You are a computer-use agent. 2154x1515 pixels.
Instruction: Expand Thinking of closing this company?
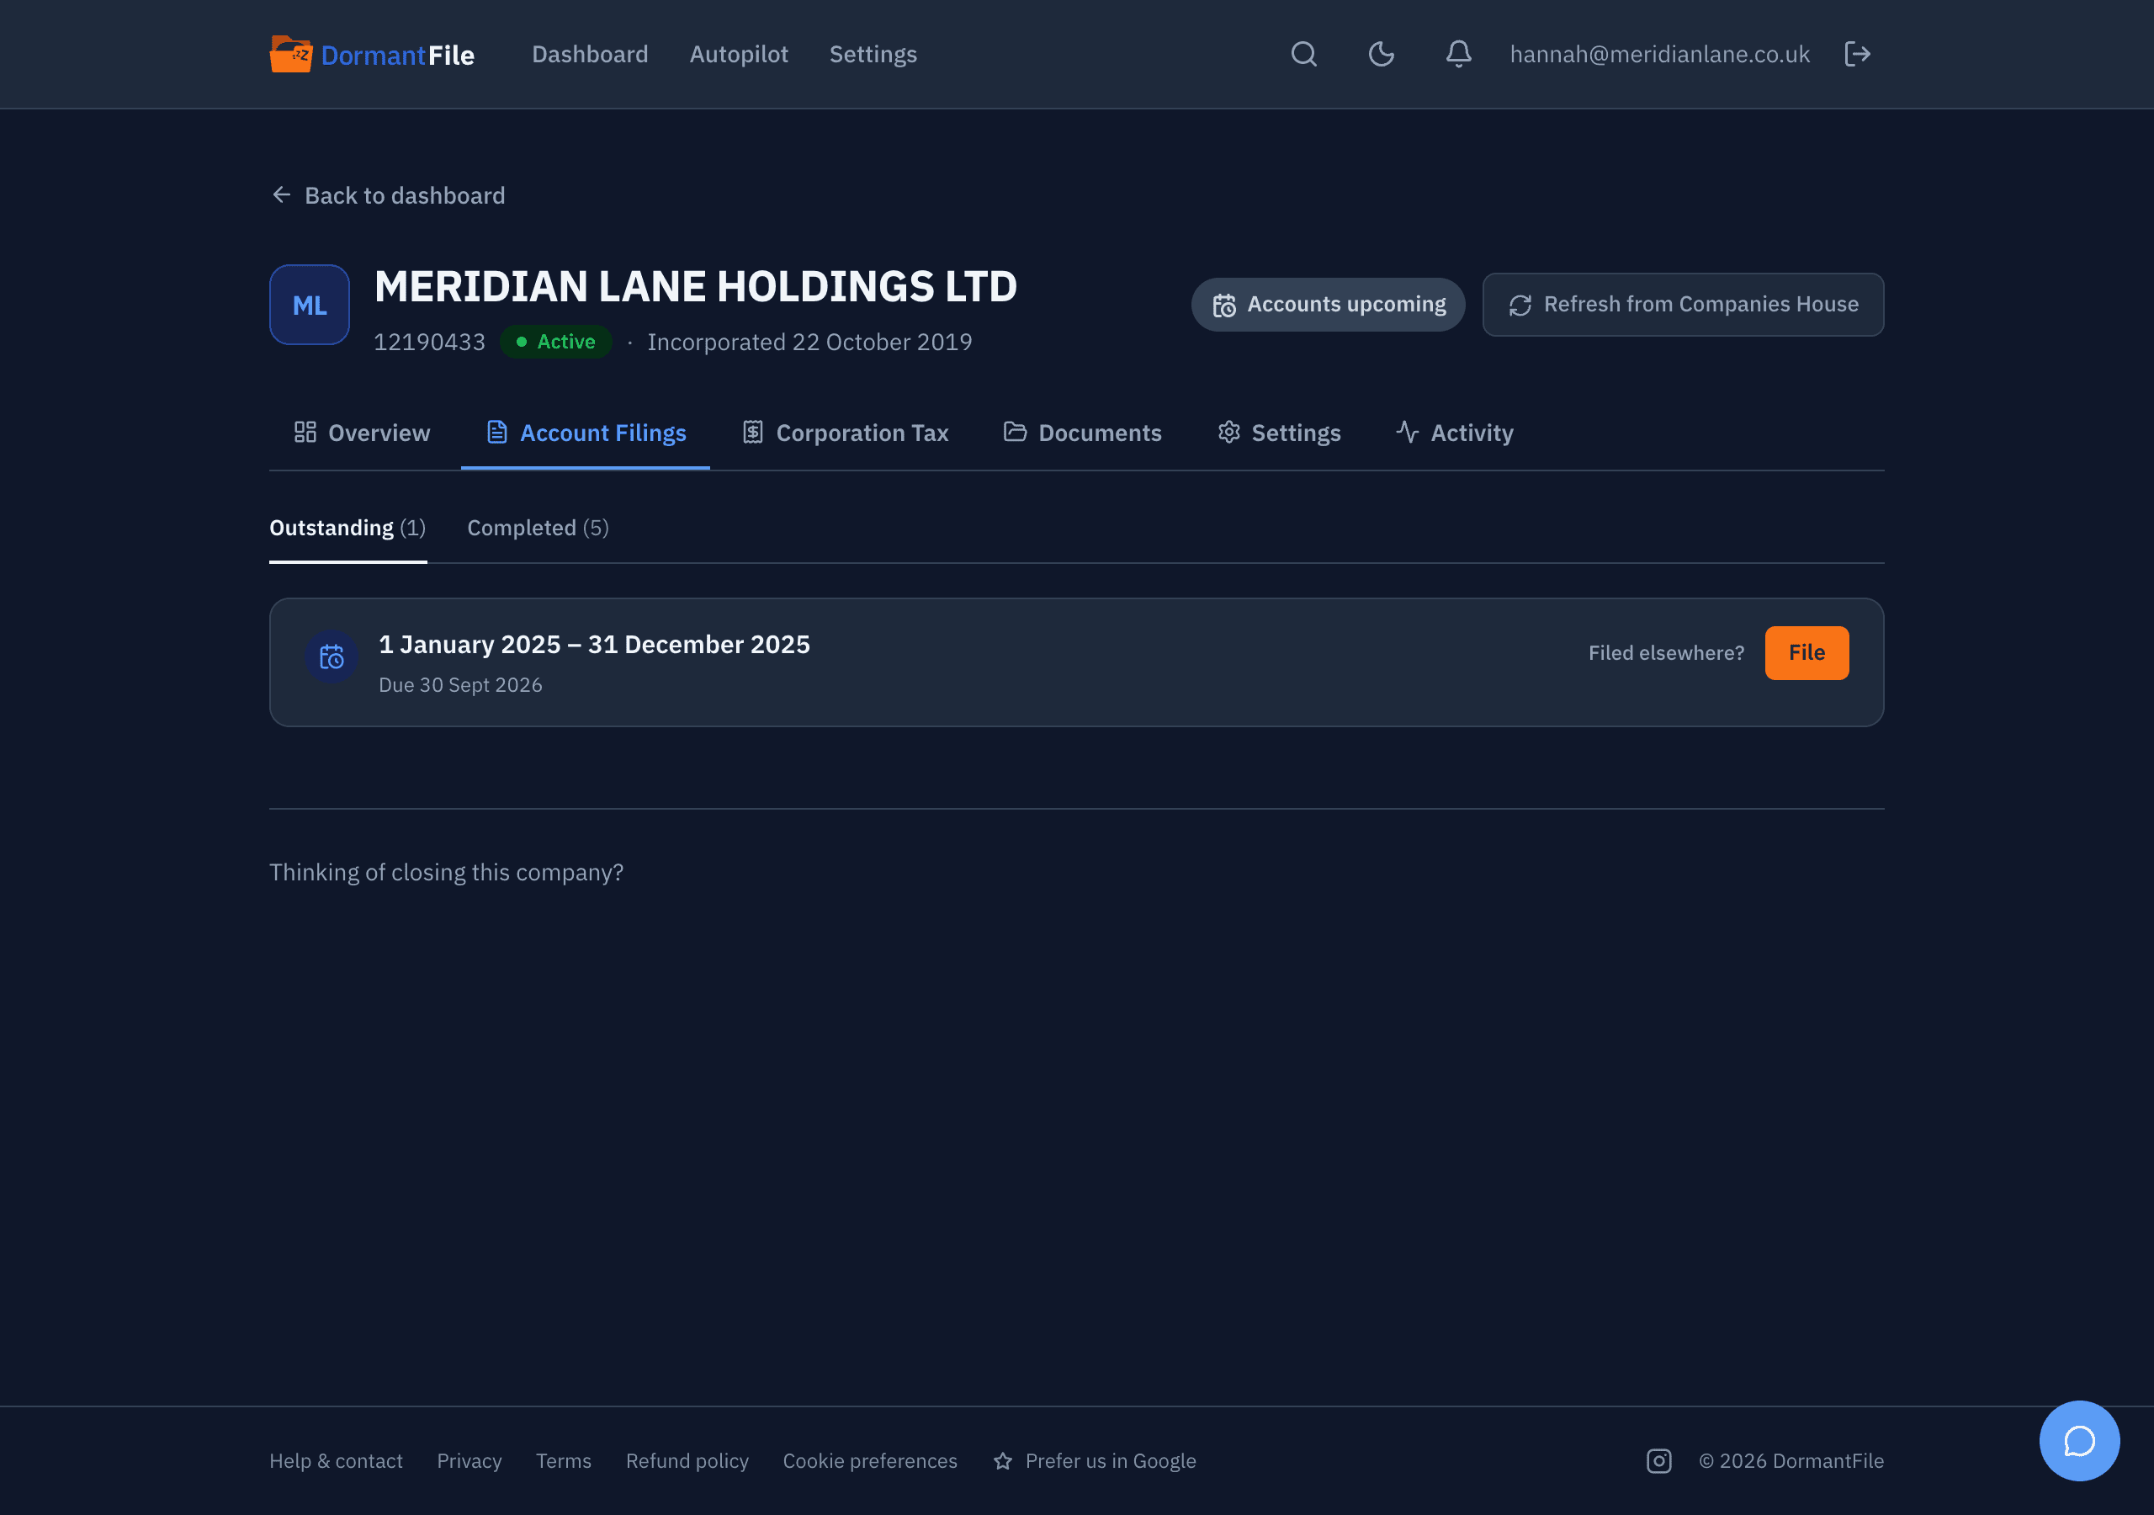pos(447,873)
